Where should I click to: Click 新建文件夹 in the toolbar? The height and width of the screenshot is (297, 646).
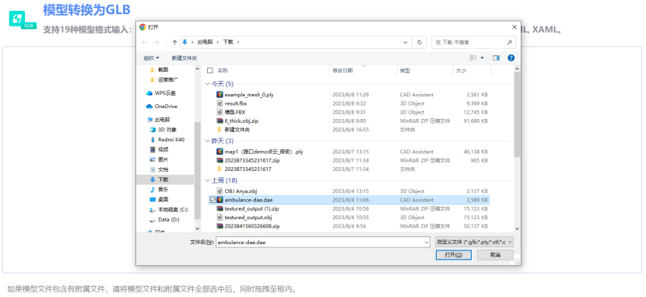pyautogui.click(x=184, y=58)
